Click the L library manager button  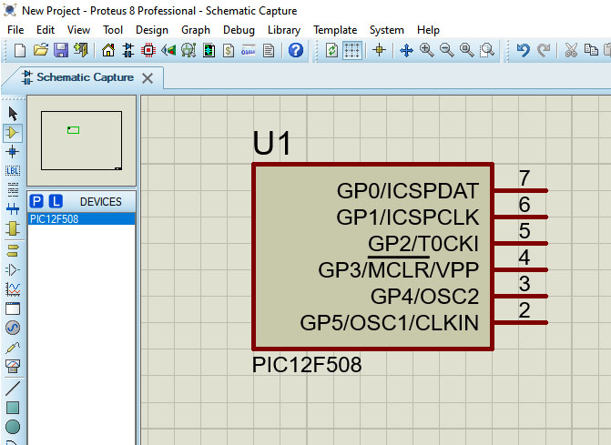tap(56, 201)
